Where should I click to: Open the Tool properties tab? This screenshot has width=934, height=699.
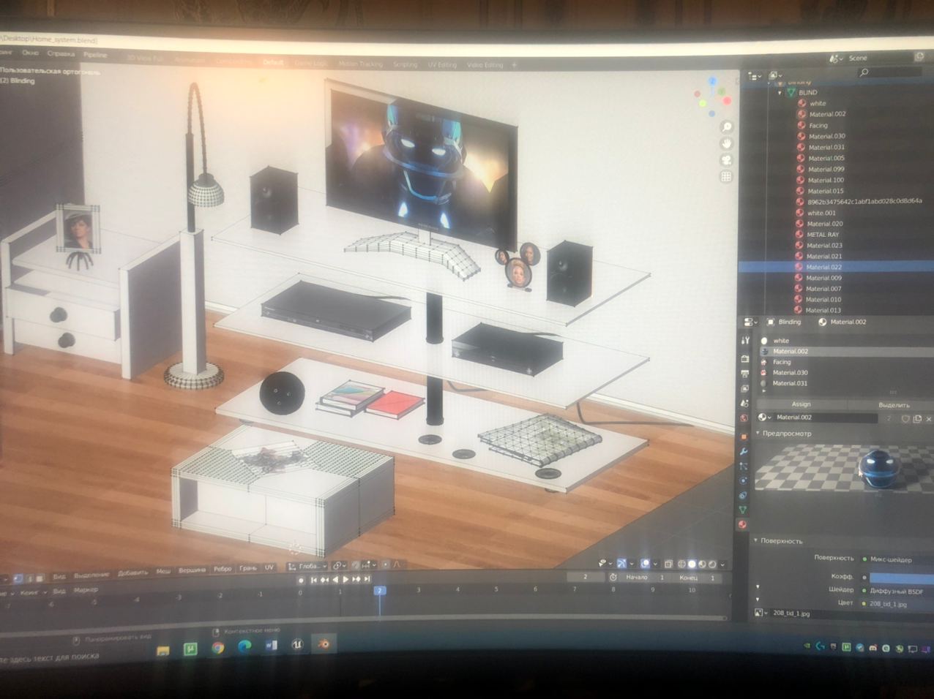745,340
